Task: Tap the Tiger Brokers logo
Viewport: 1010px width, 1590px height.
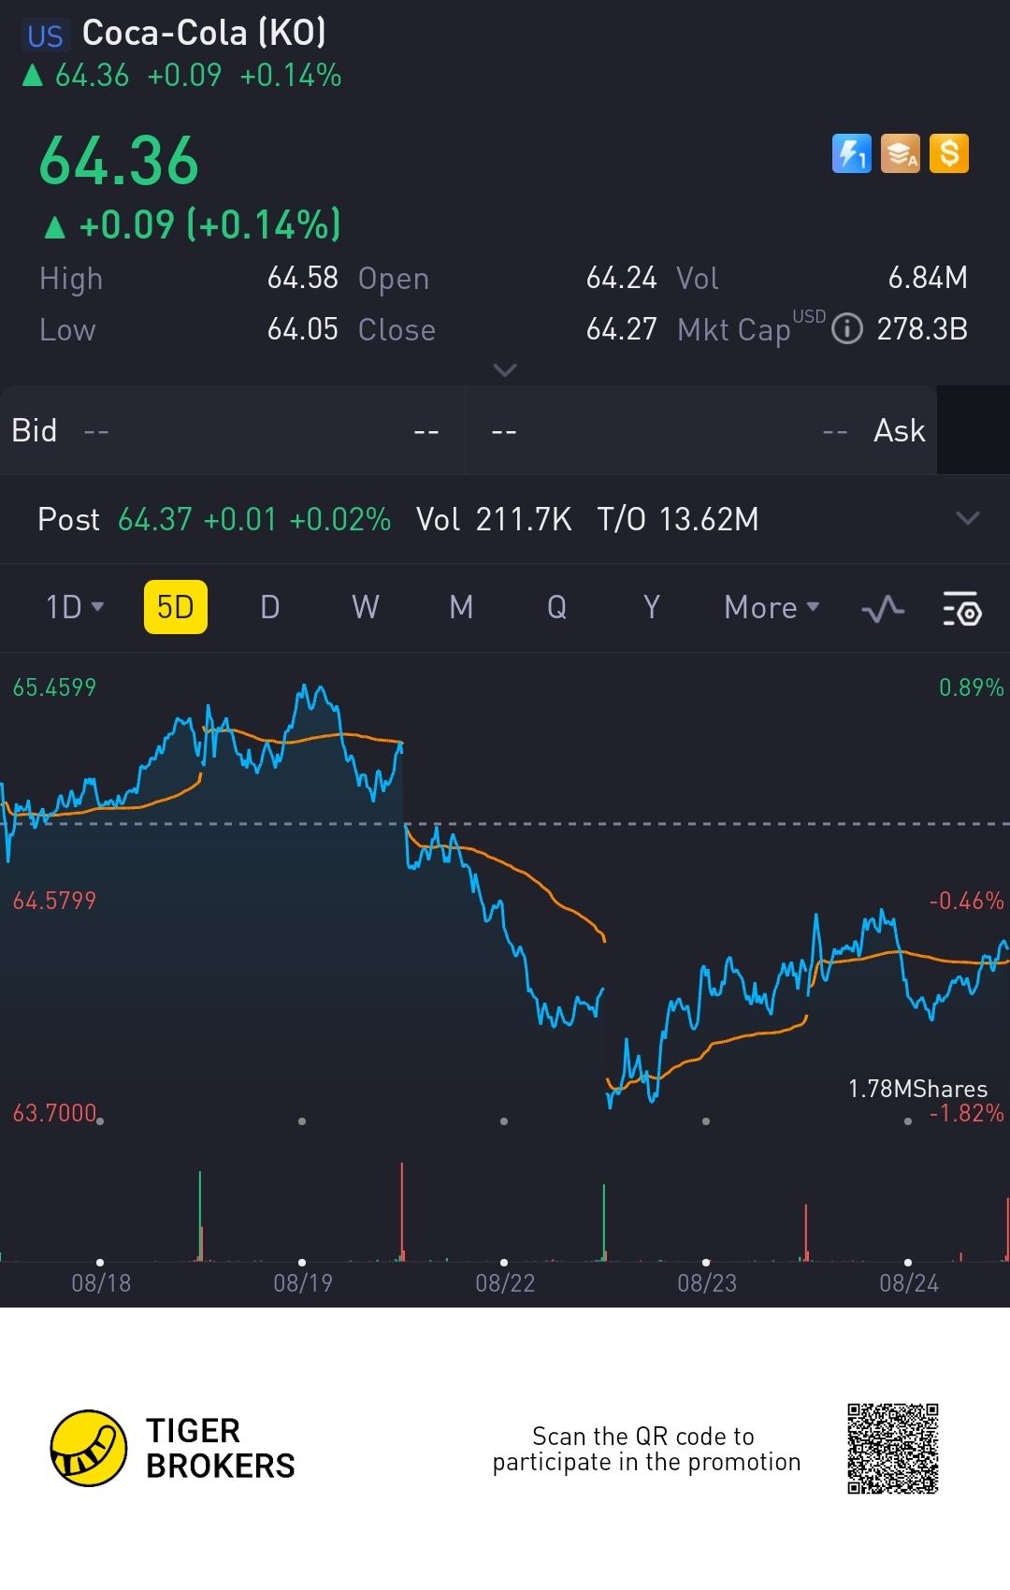Action: point(89,1448)
